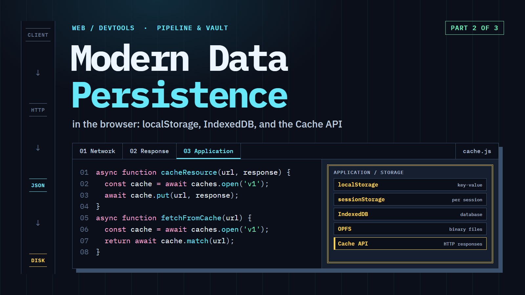The width and height of the screenshot is (525, 295).
Task: Switch to the 01 Network tab
Action: pos(97,151)
